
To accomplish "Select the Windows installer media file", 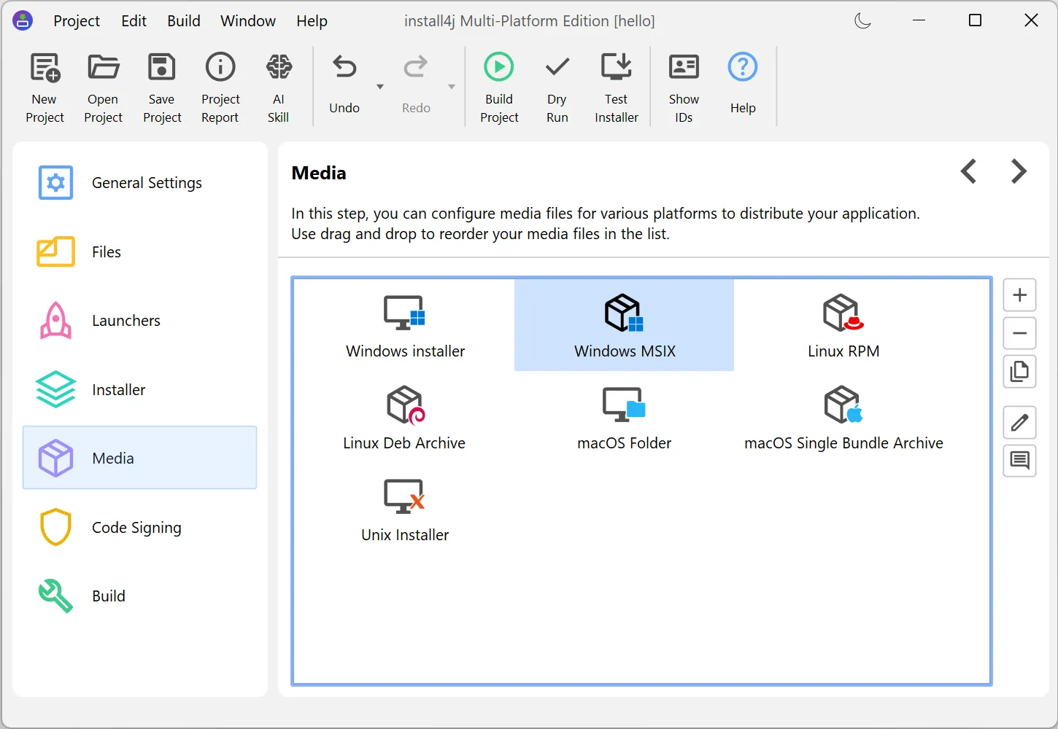I will [405, 326].
